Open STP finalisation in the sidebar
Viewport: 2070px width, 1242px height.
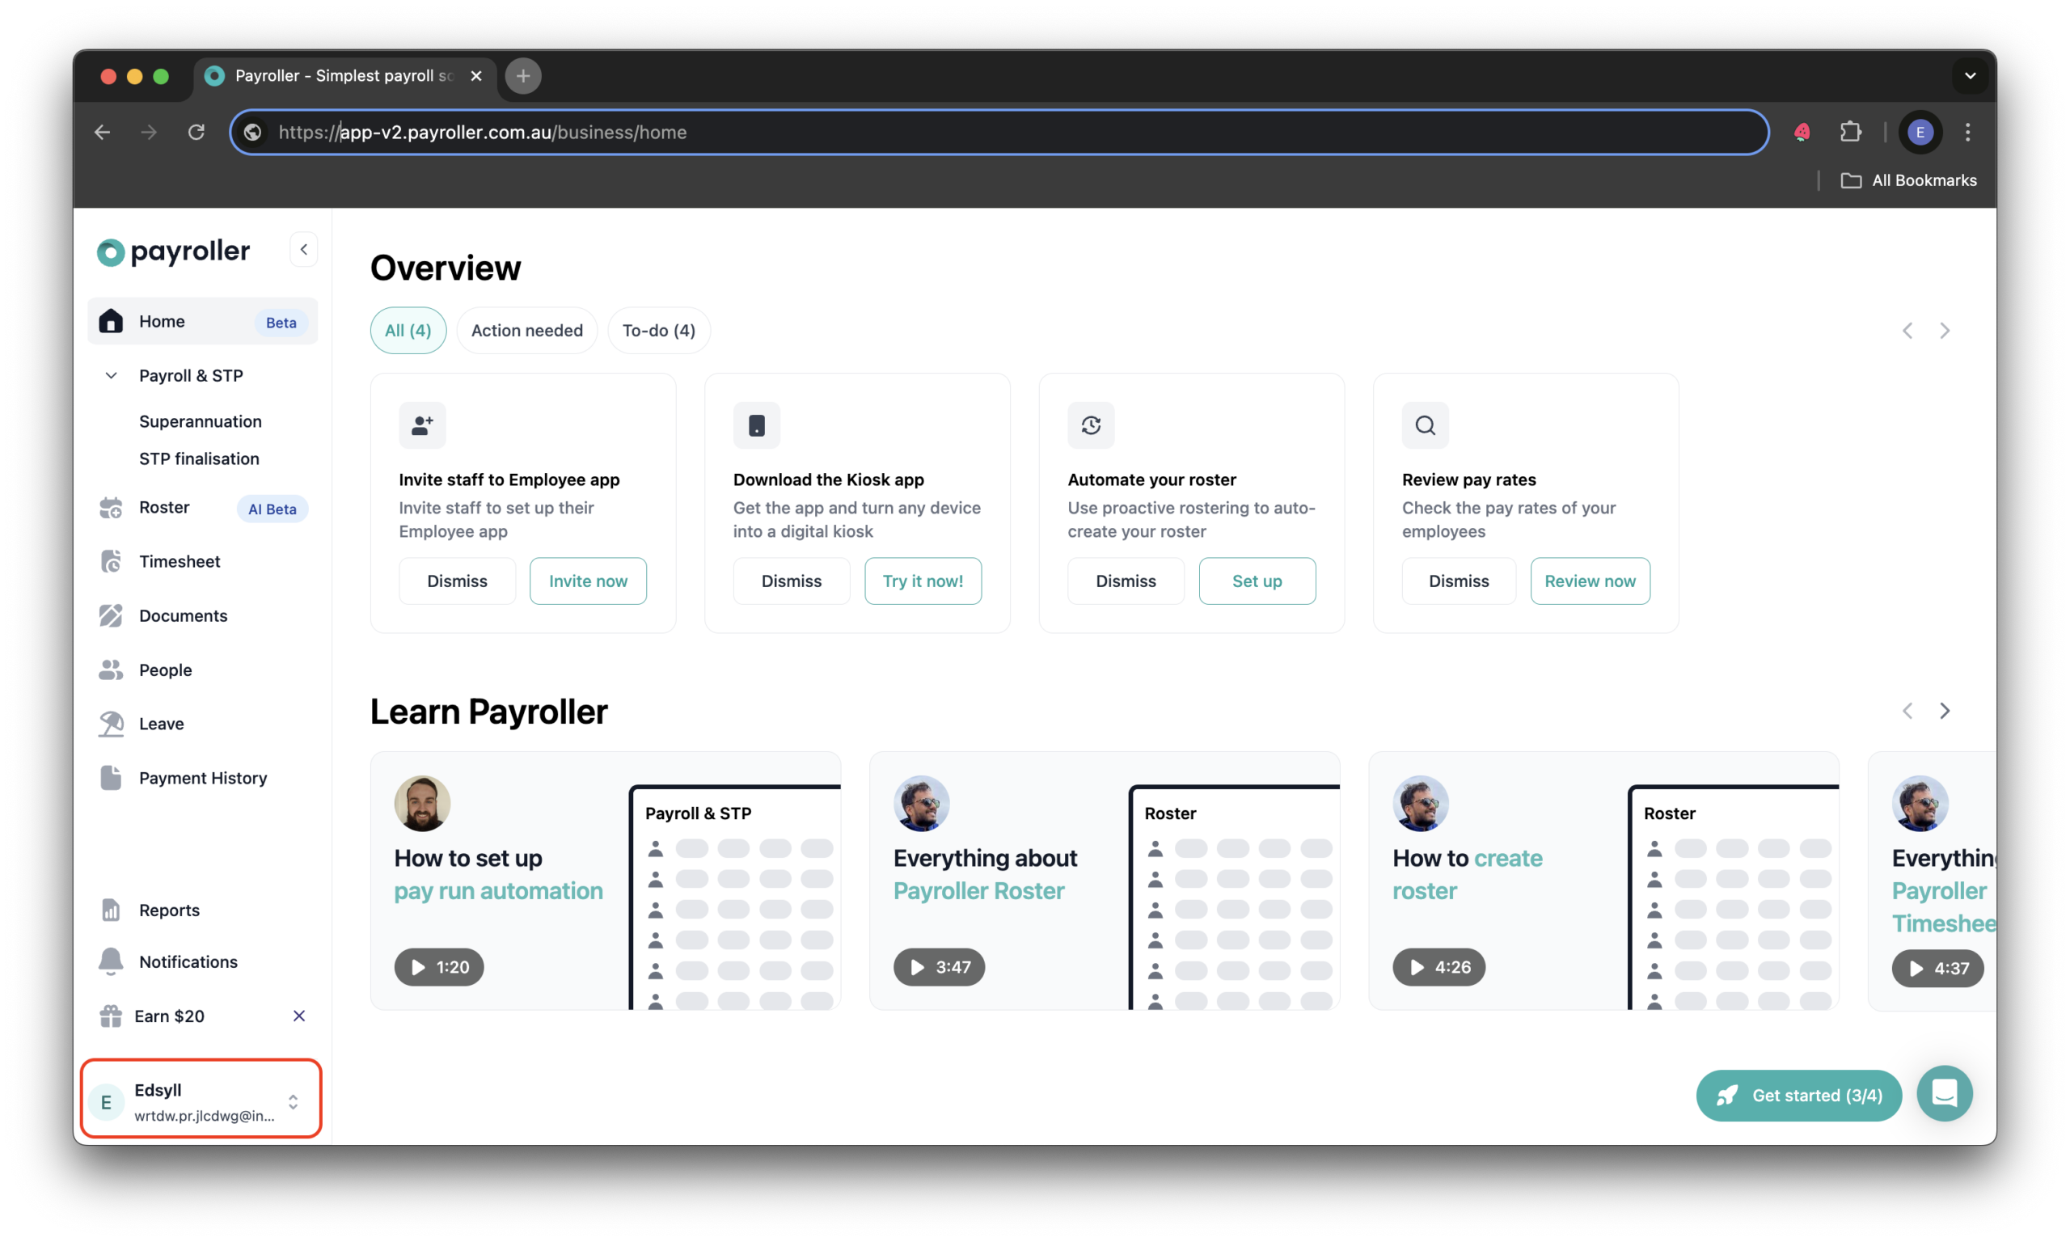[199, 458]
